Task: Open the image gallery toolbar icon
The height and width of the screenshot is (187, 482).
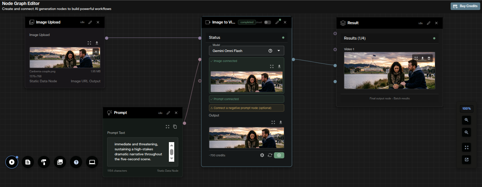Action: click(x=60, y=162)
